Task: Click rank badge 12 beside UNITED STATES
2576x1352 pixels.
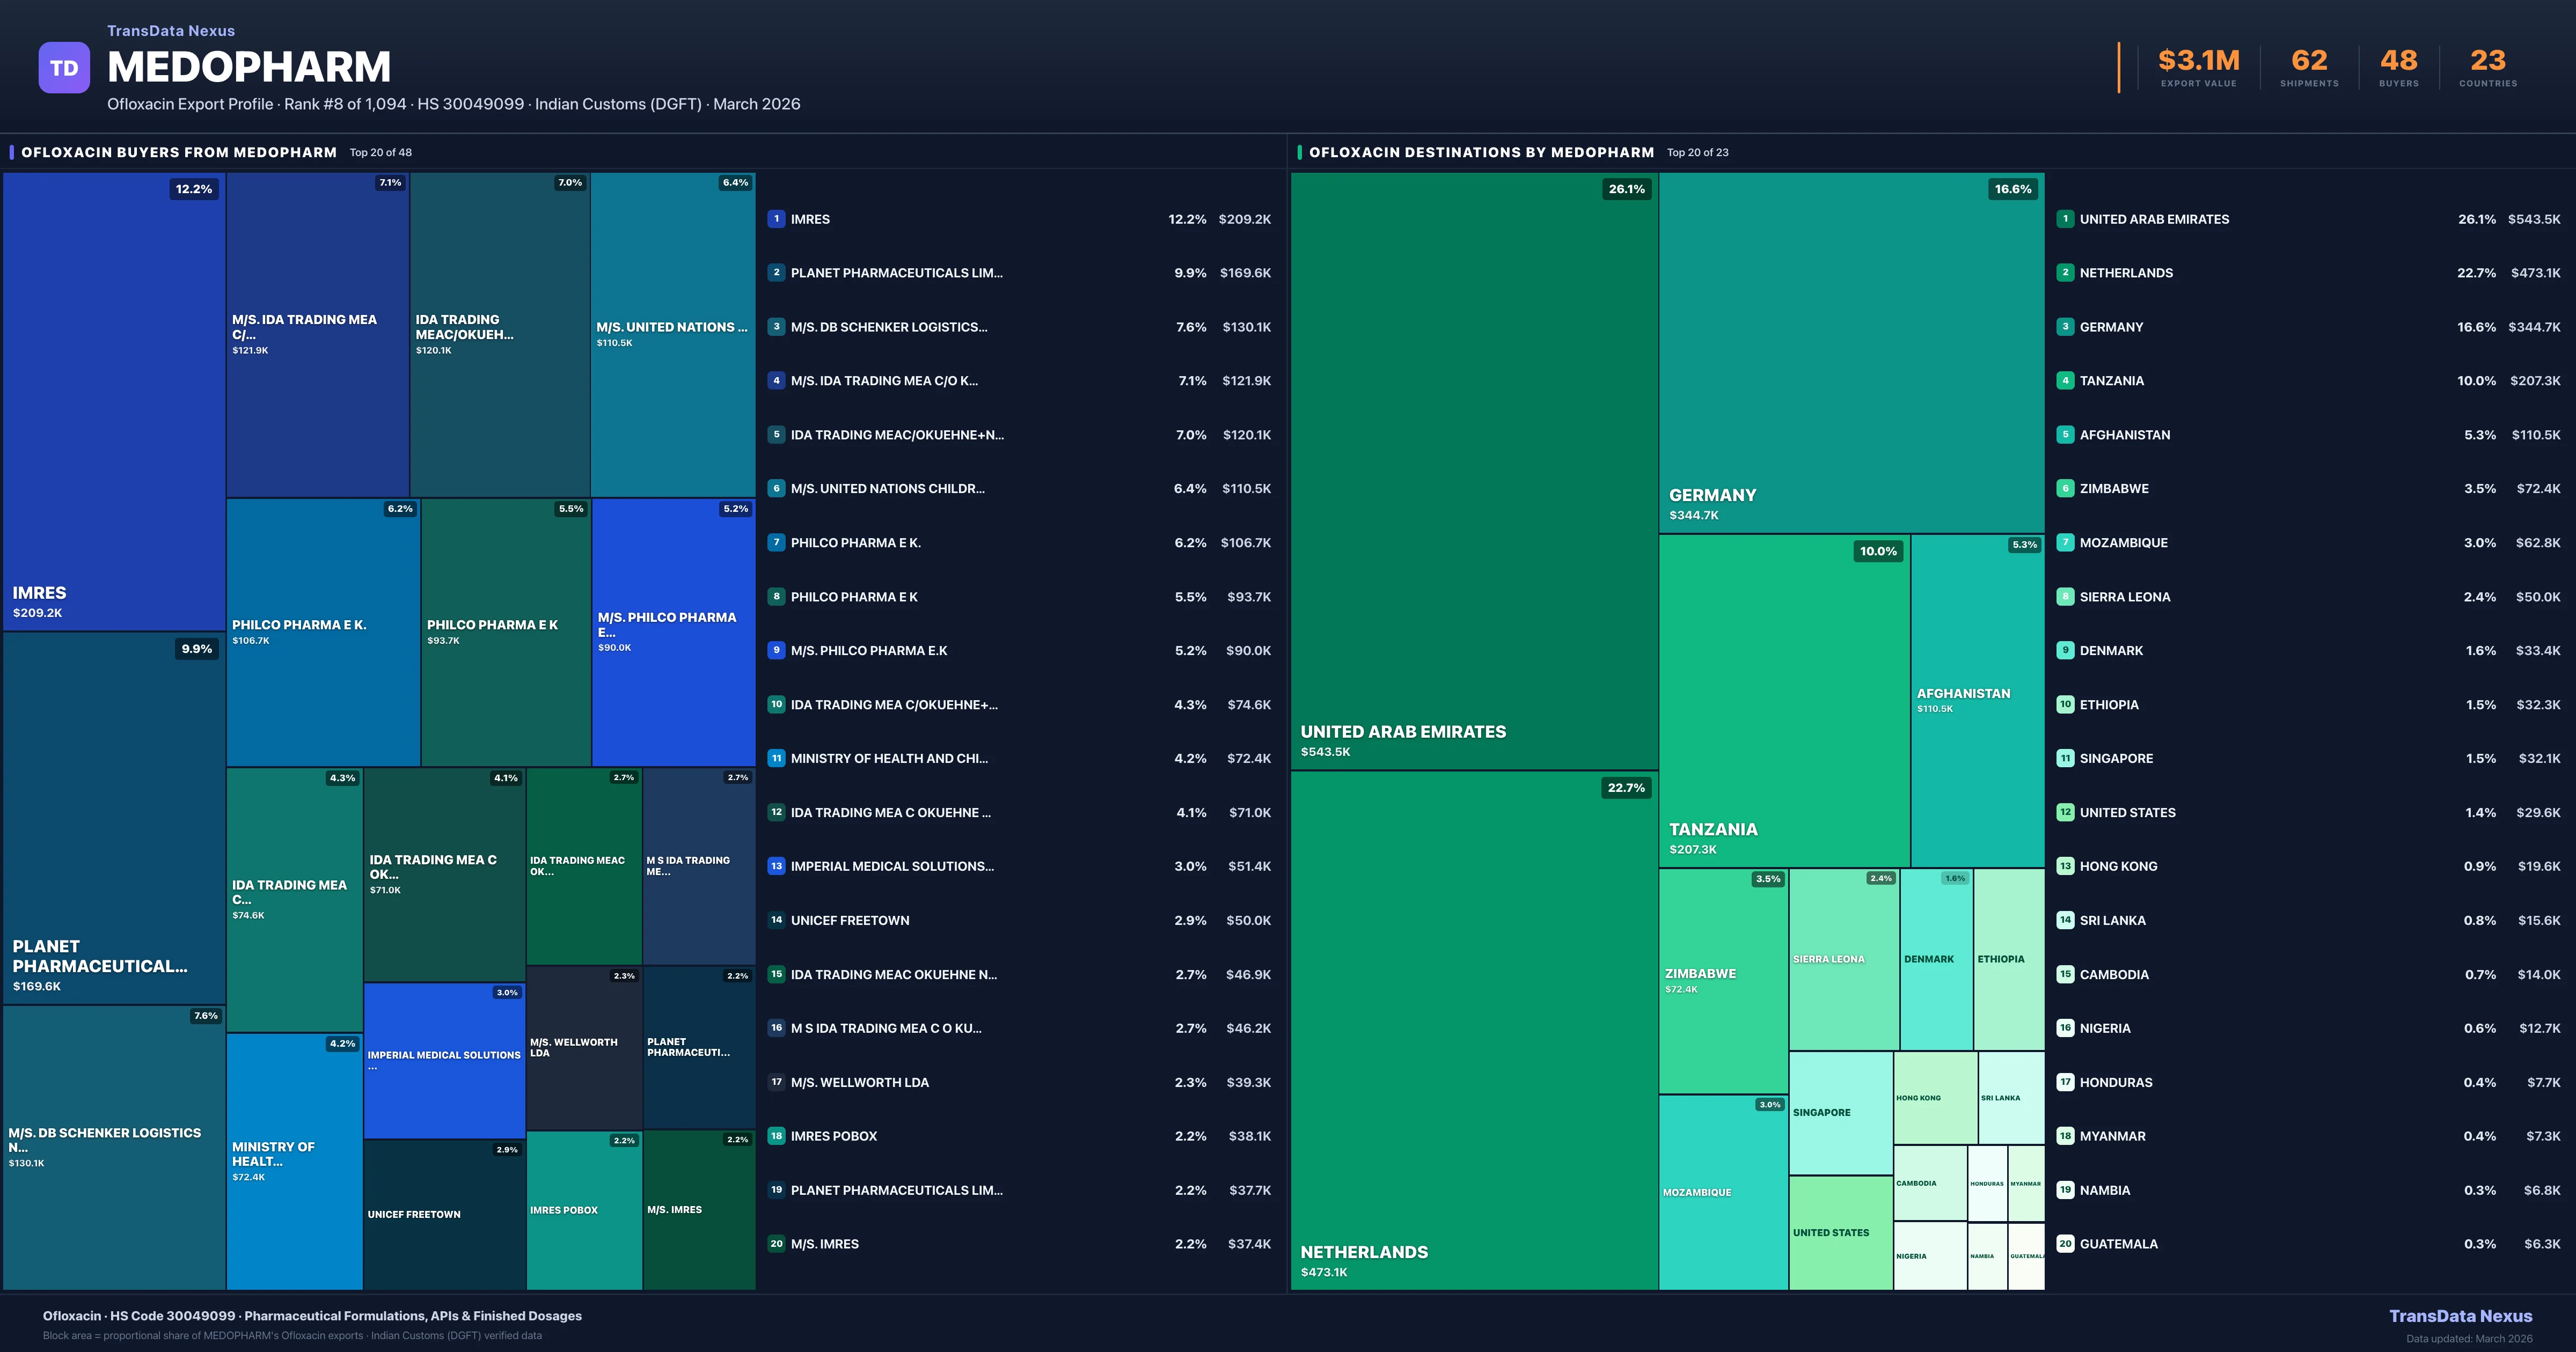Action: [x=2065, y=812]
